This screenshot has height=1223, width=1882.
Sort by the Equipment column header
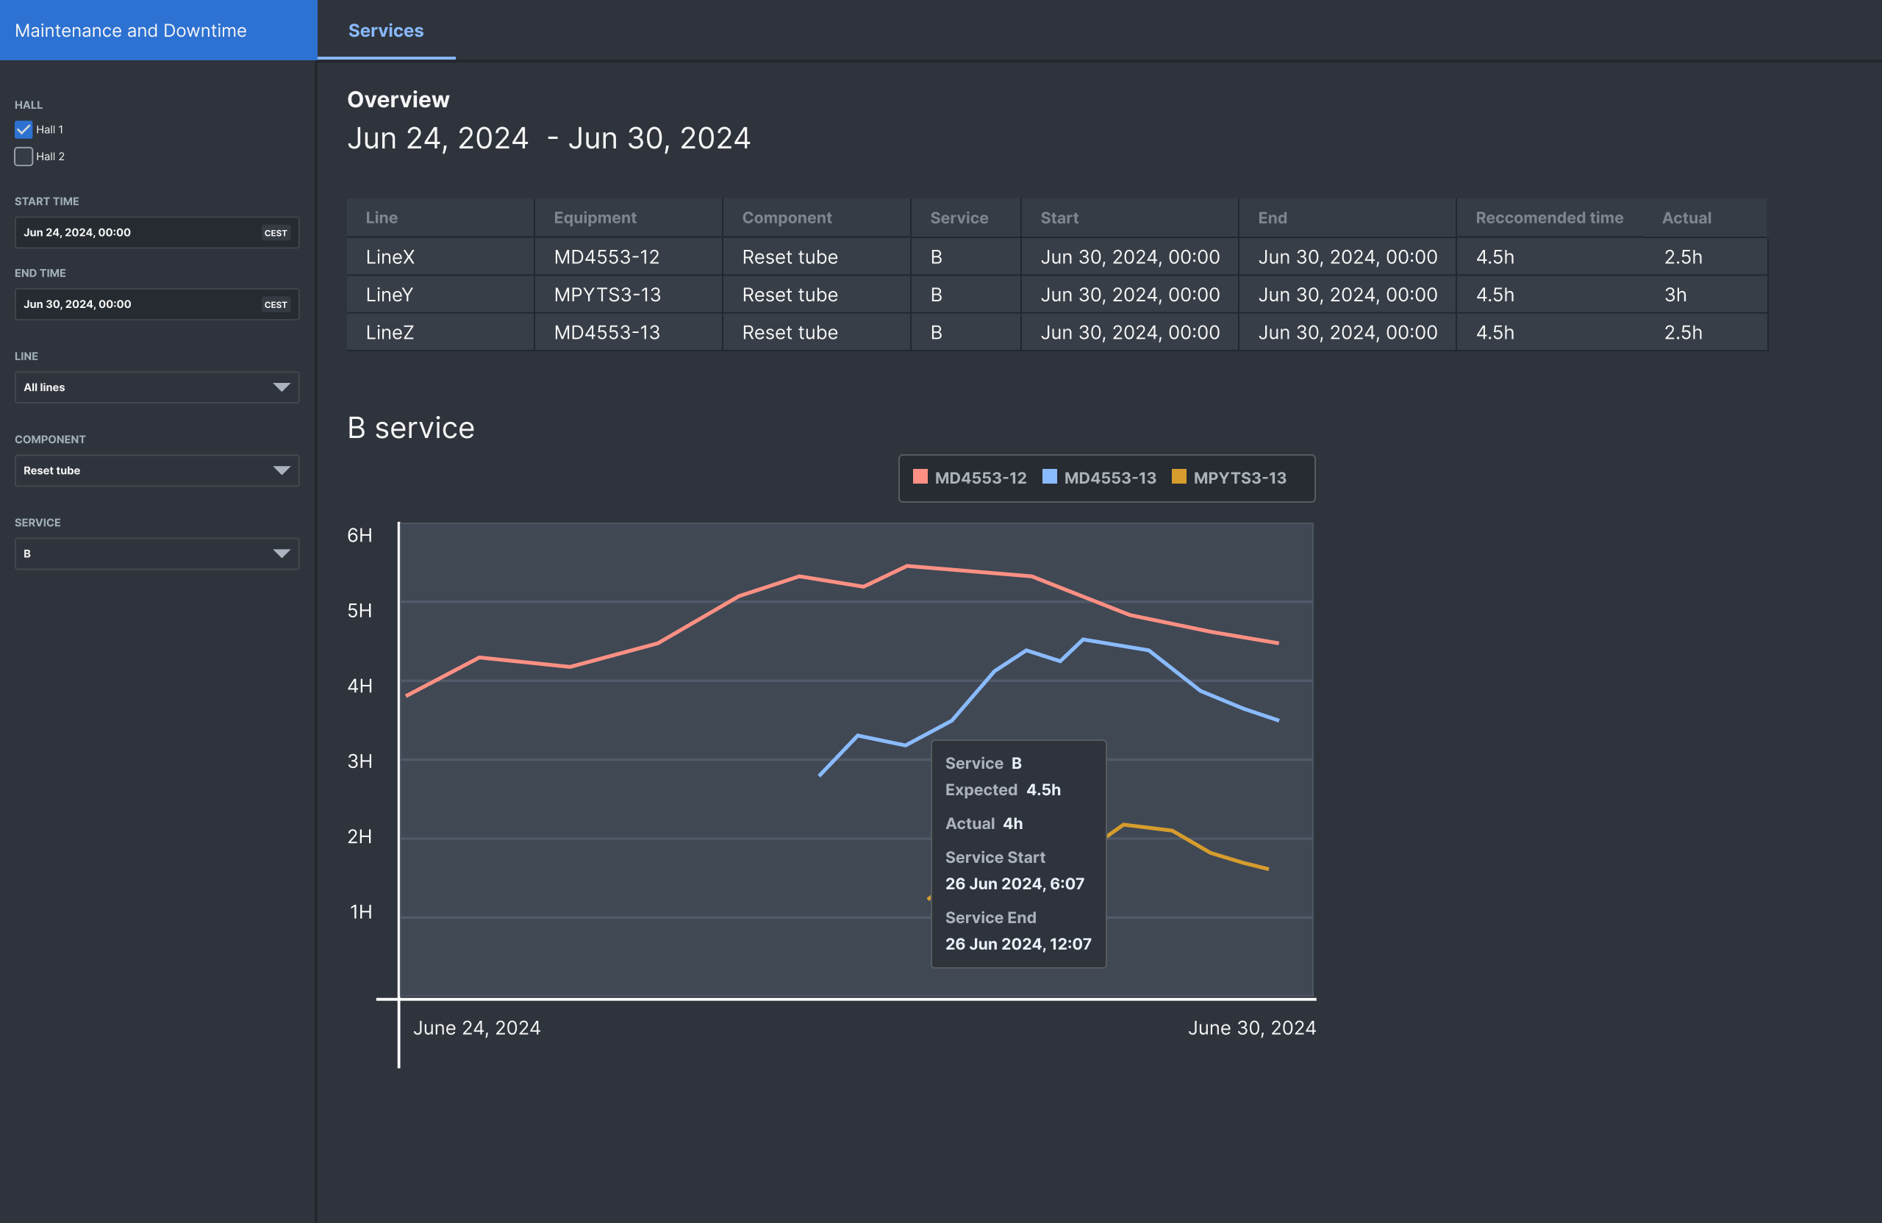tap(595, 218)
